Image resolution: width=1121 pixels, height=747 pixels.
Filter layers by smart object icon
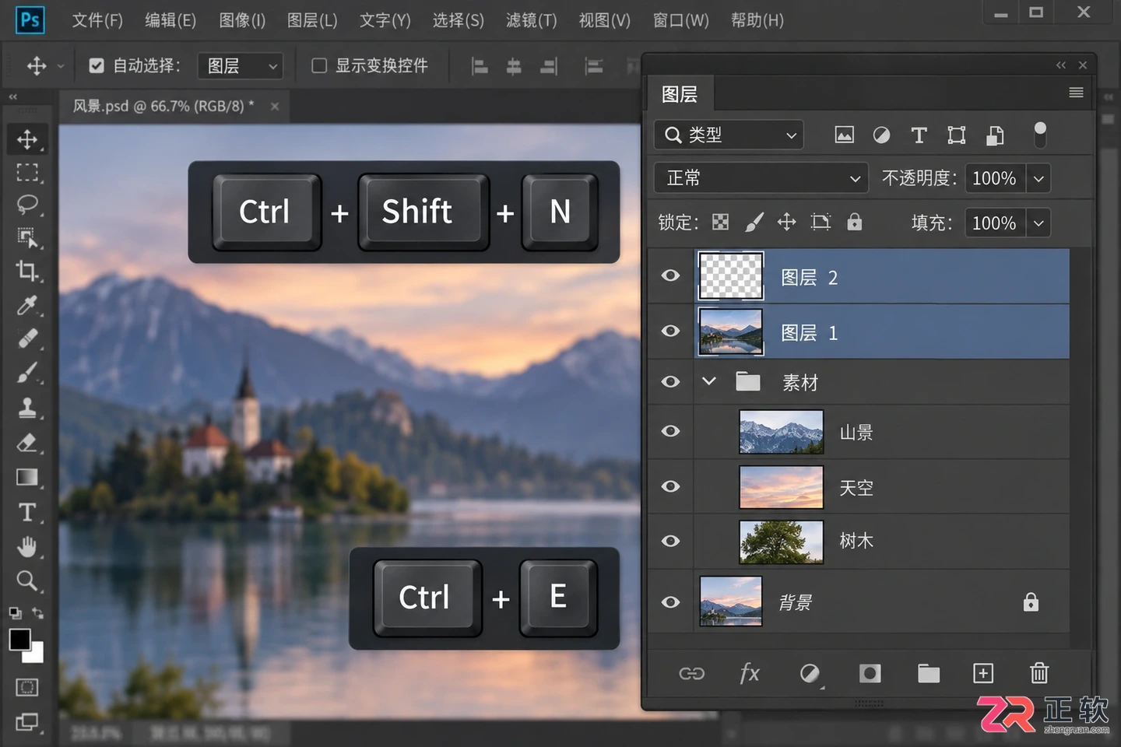pos(995,135)
